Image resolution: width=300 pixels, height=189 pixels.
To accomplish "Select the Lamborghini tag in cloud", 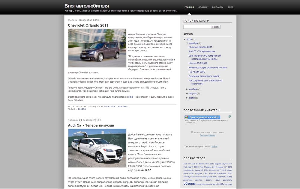I will pyautogui.click(x=189, y=170).
